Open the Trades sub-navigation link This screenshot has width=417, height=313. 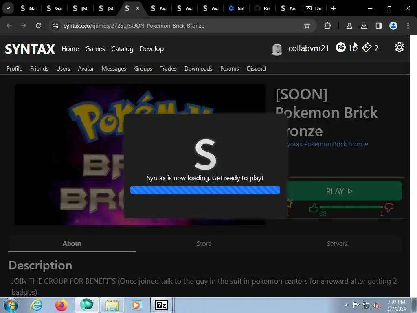168,68
